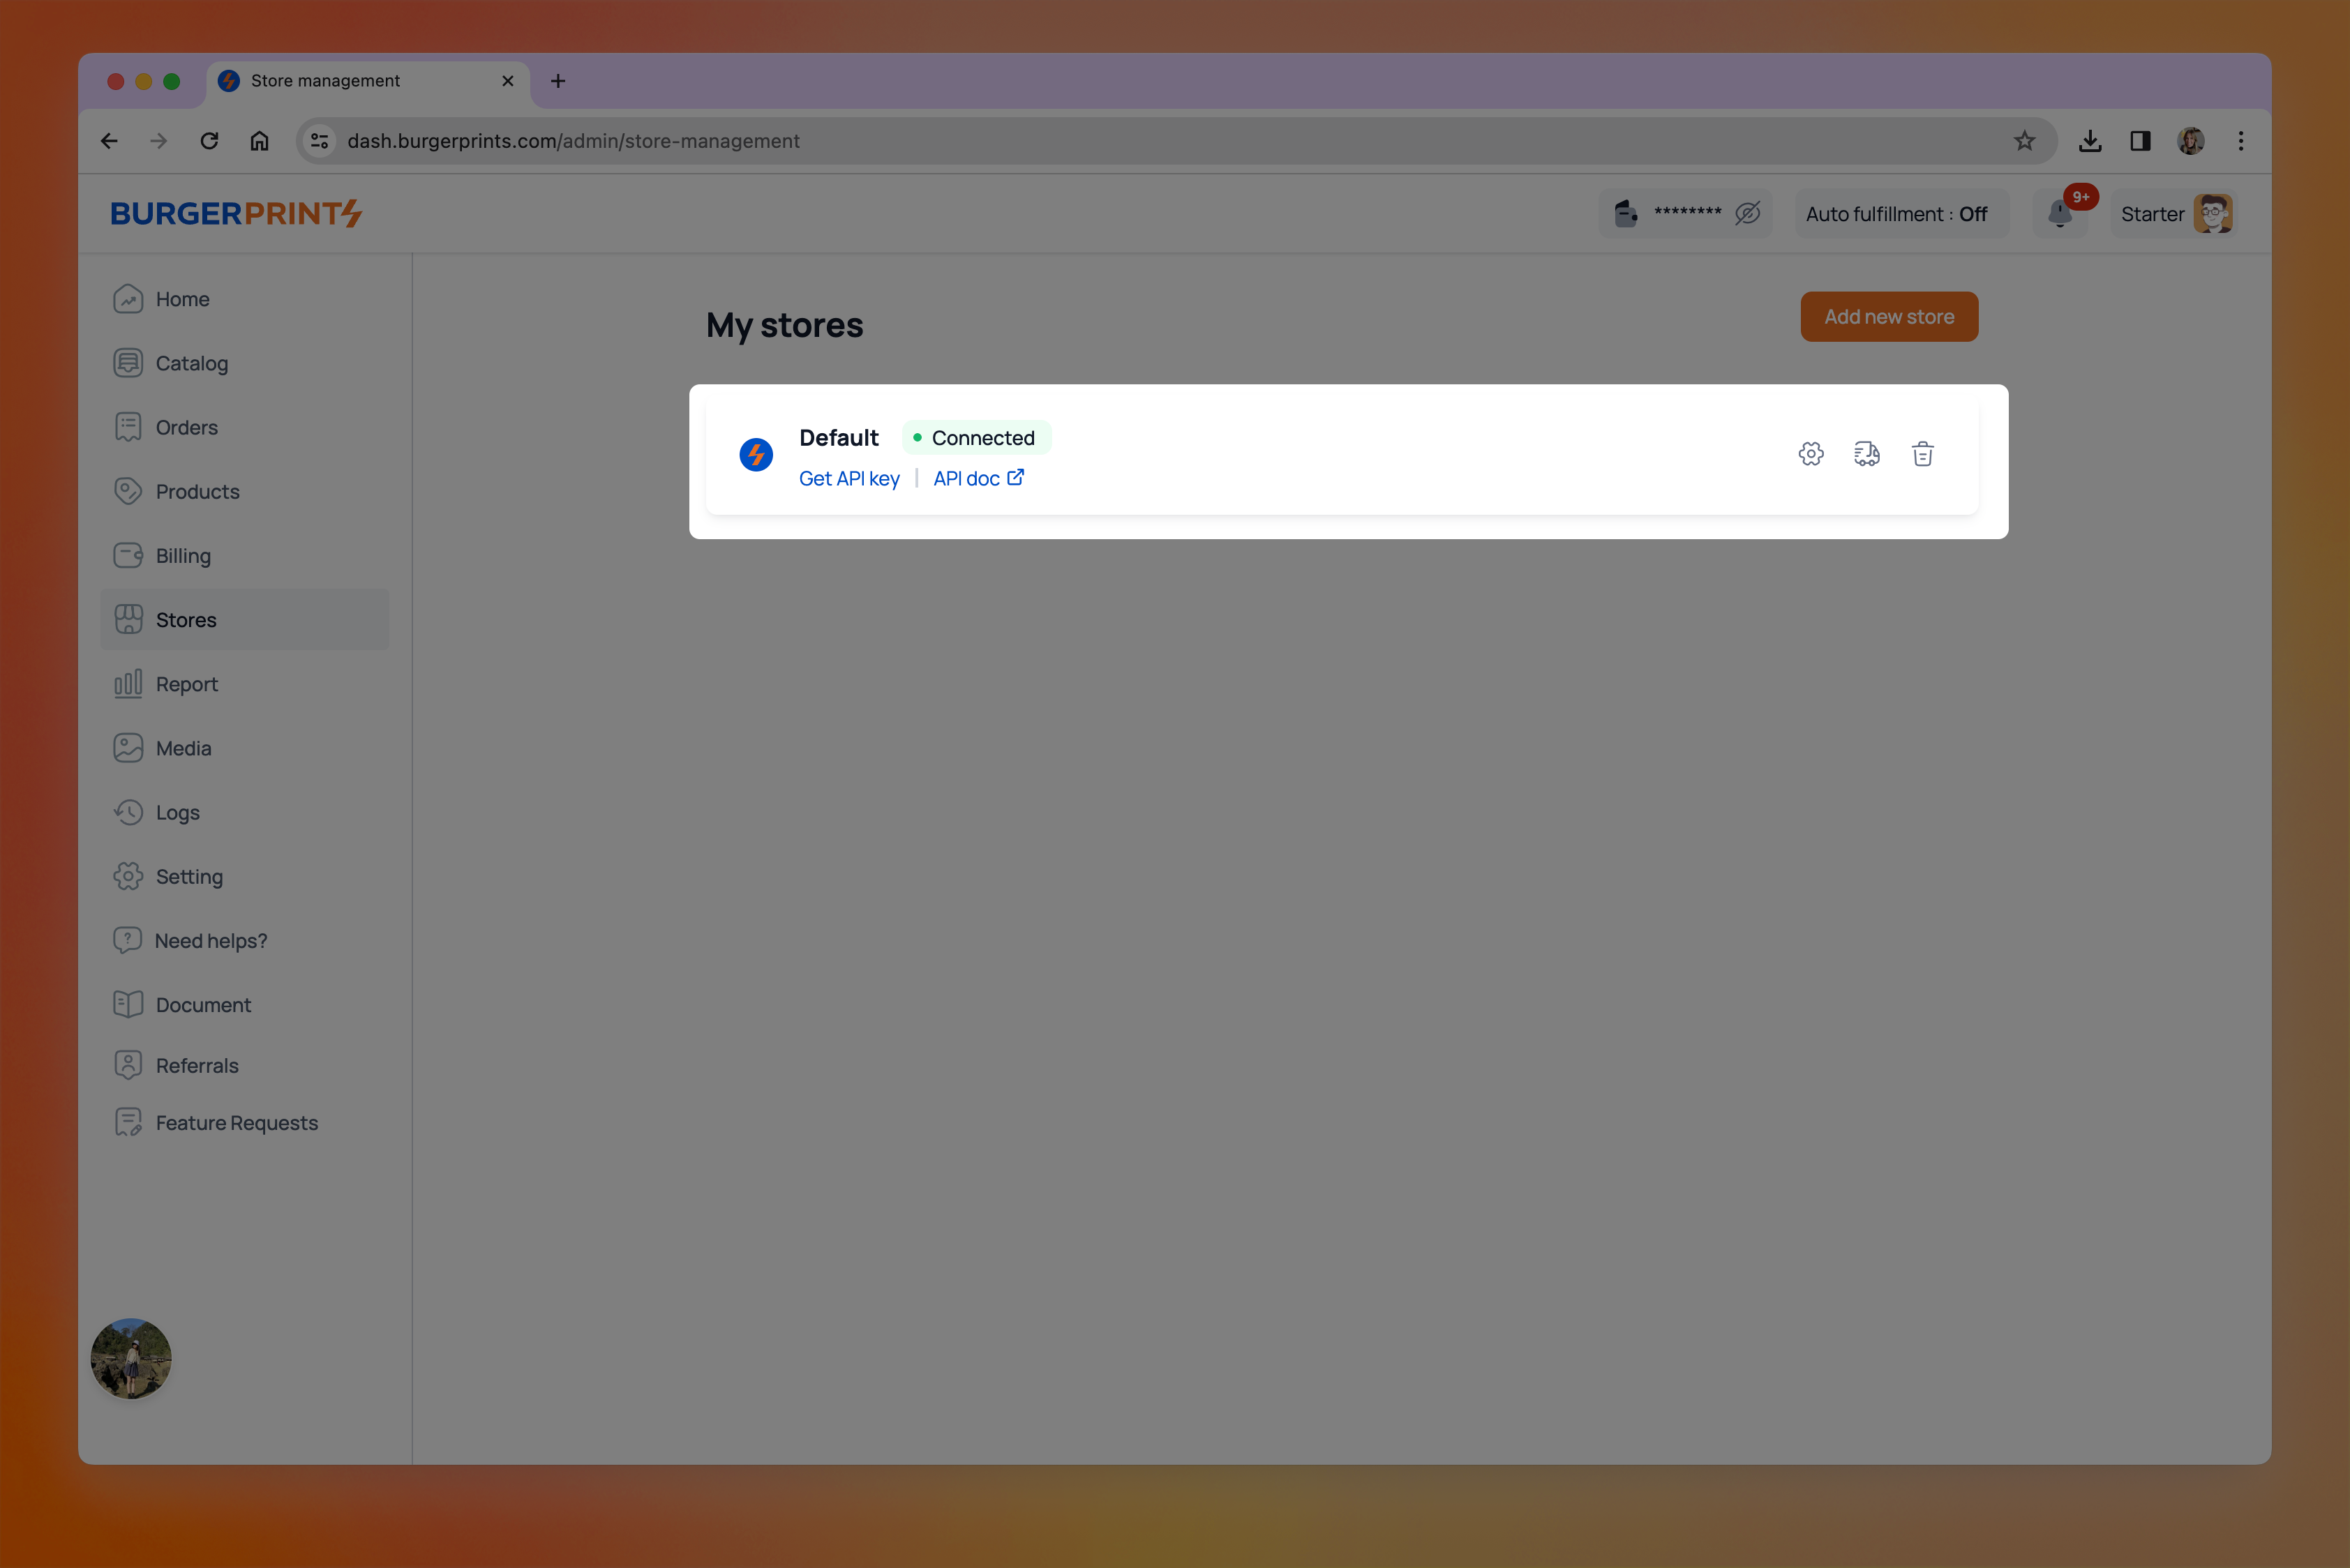Open Default store settings gear icon
Screen dimensions: 2350x1568
click(1811, 454)
